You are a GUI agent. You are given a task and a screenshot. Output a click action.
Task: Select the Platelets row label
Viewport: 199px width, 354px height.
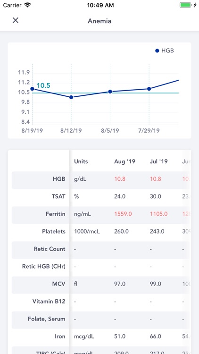click(x=54, y=231)
